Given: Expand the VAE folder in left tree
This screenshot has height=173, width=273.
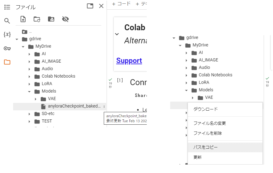Looking at the screenshot, I should [x=36, y=99].
